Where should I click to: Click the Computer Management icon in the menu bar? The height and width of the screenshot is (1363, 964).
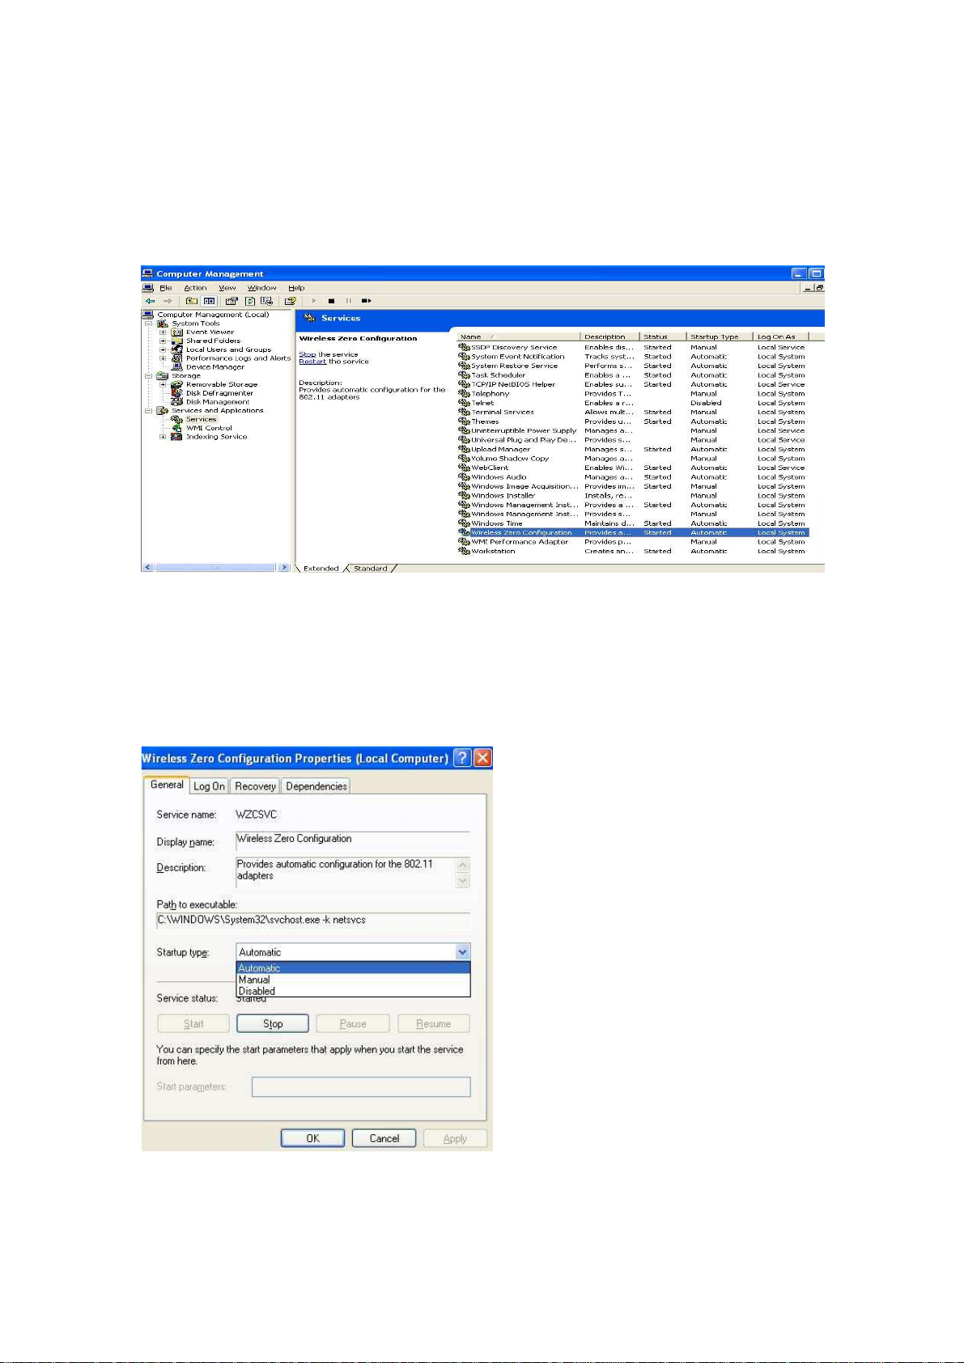click(x=148, y=288)
